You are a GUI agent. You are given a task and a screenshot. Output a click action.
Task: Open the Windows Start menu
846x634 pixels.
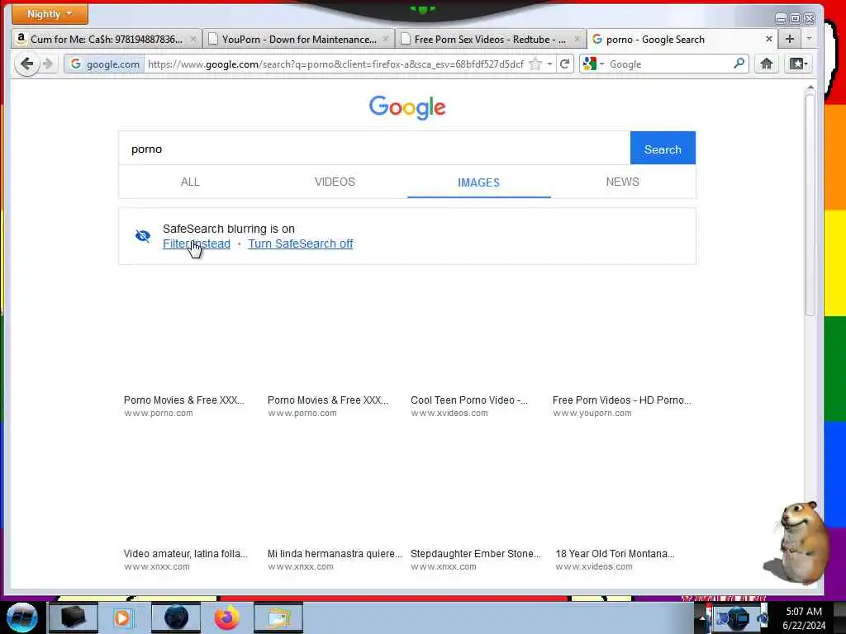tap(21, 617)
